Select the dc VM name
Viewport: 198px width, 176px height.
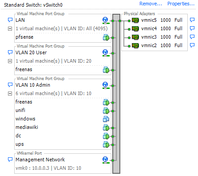coord(18,136)
